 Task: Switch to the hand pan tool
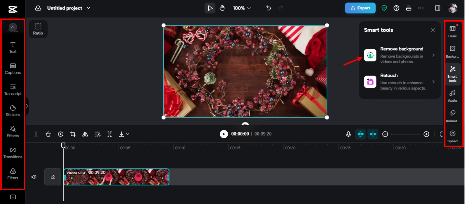222,8
